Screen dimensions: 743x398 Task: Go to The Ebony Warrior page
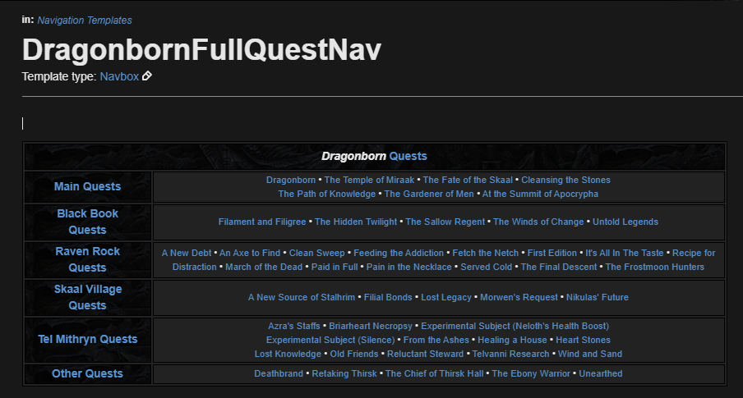[531, 373]
